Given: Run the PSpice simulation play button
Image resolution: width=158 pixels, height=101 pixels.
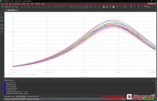Looking at the screenshot, I should (87, 7).
